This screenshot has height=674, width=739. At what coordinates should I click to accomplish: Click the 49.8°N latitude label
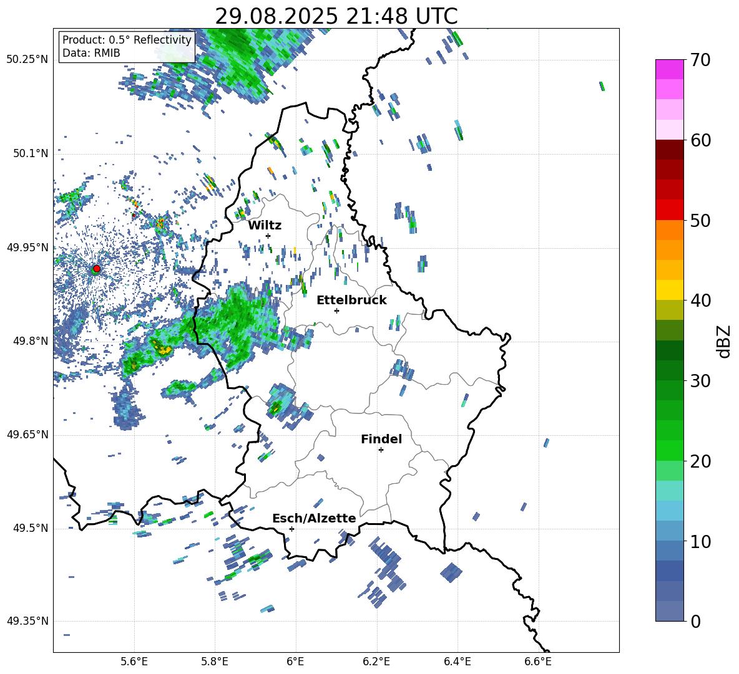(x=31, y=341)
